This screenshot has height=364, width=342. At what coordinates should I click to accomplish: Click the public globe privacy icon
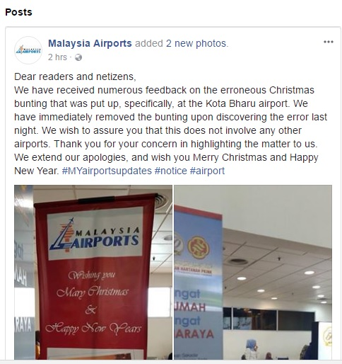click(78, 57)
